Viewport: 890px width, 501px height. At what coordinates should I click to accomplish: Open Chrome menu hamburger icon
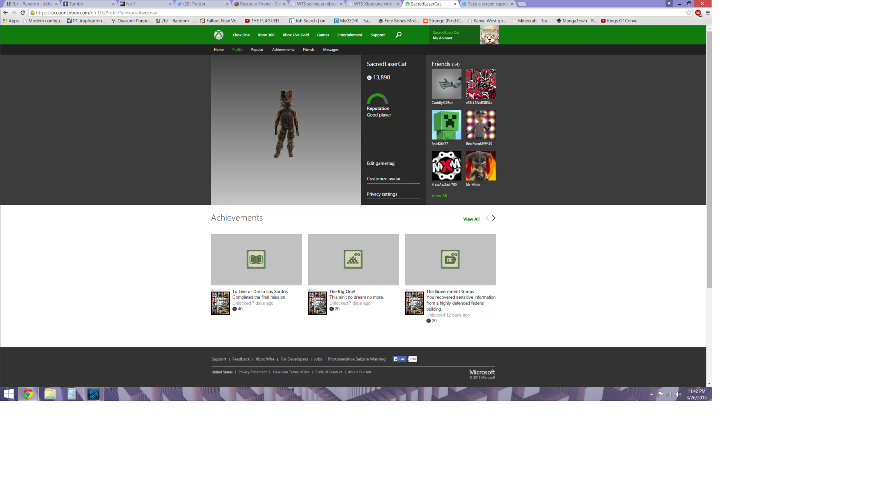[708, 13]
